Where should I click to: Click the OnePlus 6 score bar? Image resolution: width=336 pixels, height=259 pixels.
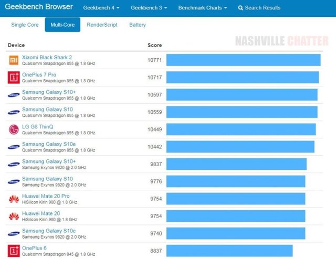(229, 251)
